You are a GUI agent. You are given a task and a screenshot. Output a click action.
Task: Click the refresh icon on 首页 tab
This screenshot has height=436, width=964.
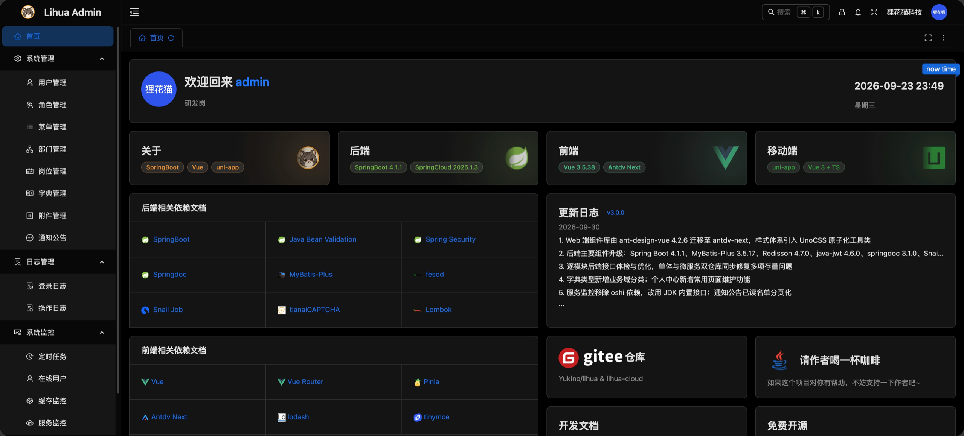click(x=171, y=38)
